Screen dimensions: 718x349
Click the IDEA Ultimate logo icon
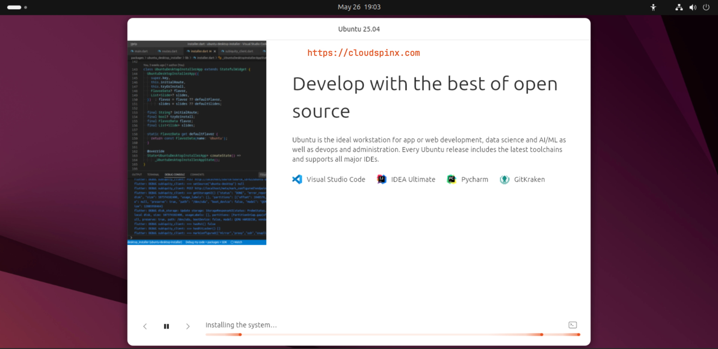pyautogui.click(x=381, y=180)
